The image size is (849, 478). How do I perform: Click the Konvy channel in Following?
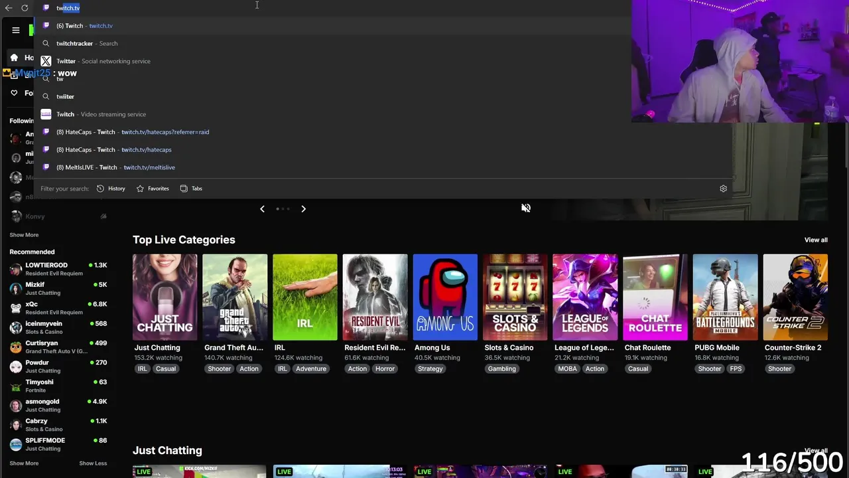coord(58,216)
